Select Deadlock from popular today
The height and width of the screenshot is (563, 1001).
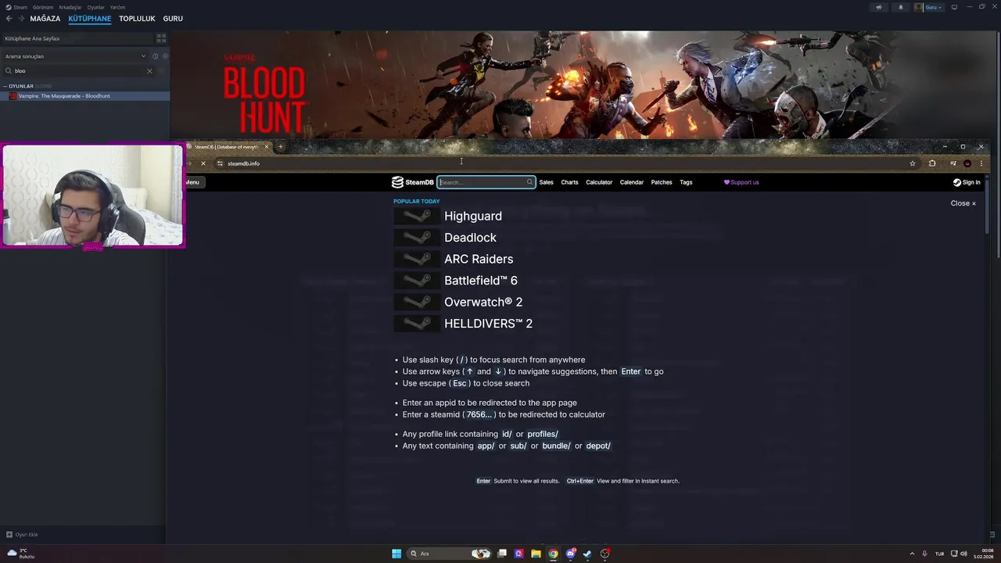(x=469, y=238)
